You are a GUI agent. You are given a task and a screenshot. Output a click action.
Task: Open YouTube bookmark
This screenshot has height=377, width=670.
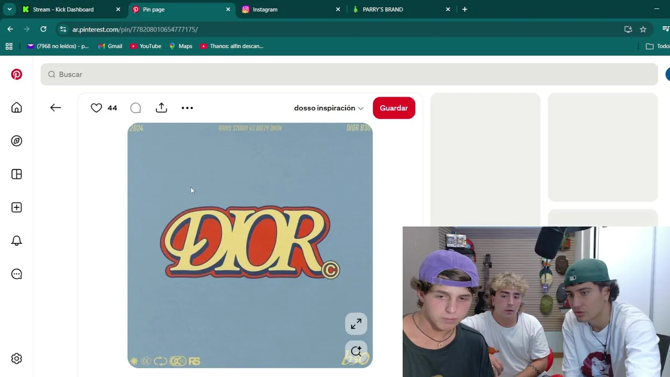[146, 46]
